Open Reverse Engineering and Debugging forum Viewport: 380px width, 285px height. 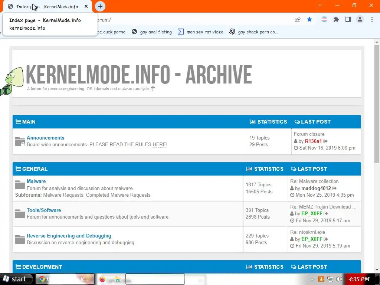[x=69, y=236]
